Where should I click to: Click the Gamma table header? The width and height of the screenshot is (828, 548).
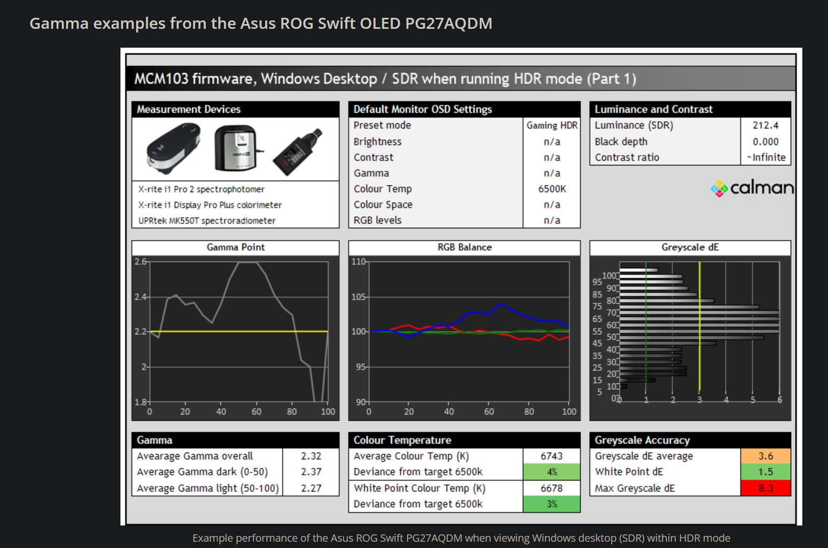[x=236, y=440]
